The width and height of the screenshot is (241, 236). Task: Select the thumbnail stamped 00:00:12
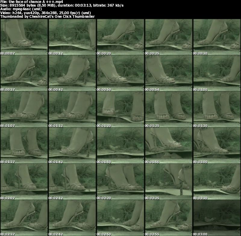click(x=72, y=37)
